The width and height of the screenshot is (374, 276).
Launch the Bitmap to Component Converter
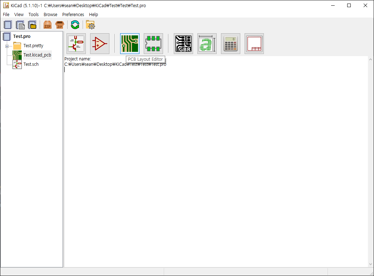coord(207,44)
